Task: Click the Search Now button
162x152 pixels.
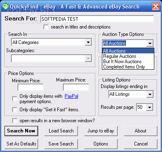Action: [x=21, y=131]
